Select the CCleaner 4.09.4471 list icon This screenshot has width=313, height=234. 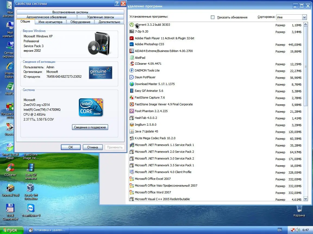pyautogui.click(x=132, y=64)
